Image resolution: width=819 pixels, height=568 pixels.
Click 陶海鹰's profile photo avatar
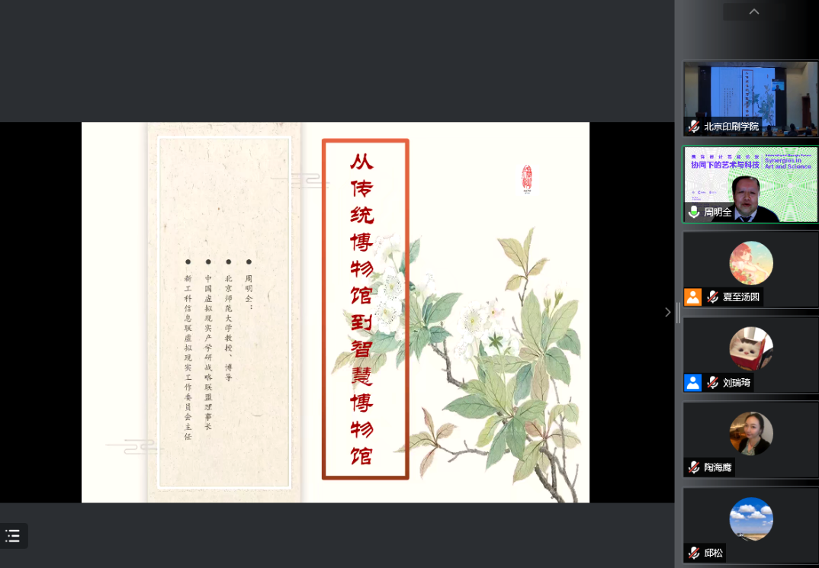point(751,433)
